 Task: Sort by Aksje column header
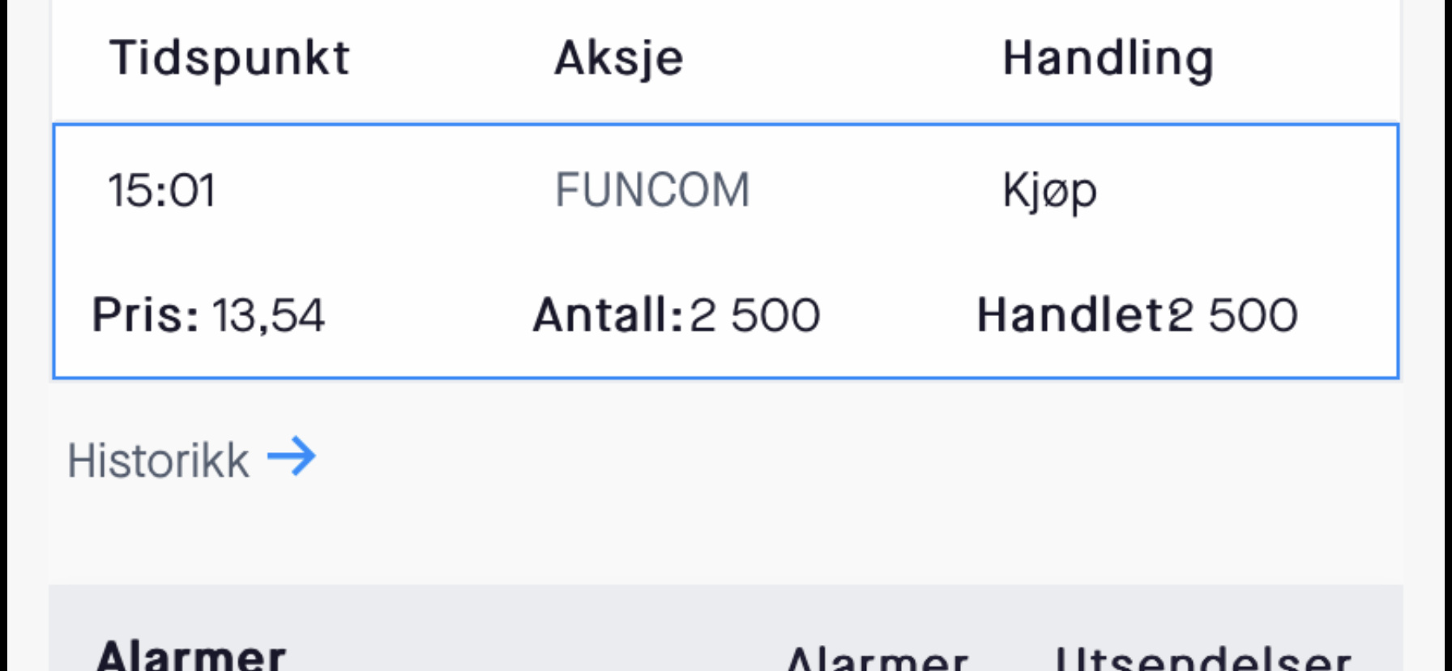619,60
